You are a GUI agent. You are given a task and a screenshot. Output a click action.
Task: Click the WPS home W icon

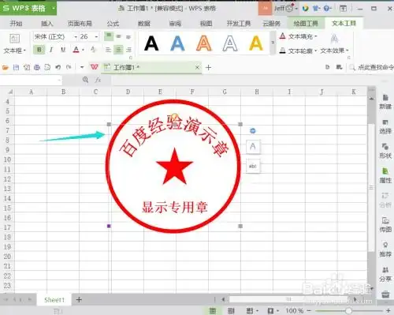(x=95, y=67)
